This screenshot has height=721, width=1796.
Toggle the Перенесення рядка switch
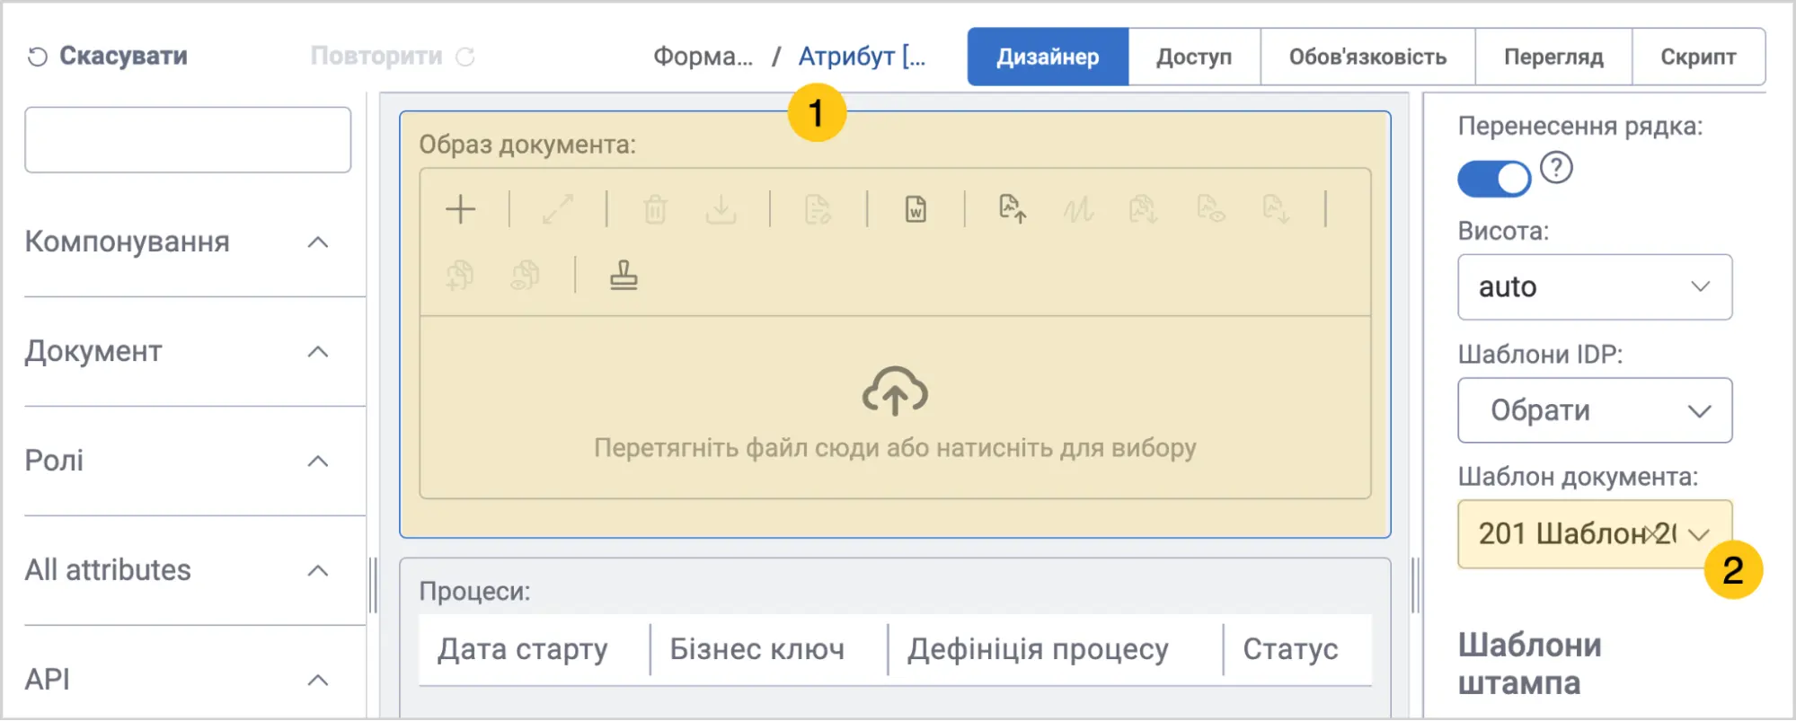(1494, 179)
